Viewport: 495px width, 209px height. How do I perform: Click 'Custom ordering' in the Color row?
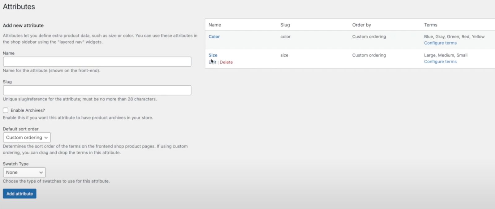[x=369, y=36]
